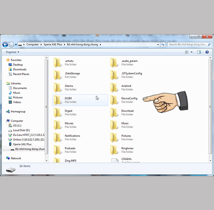Open the Organize menu
The image size is (214, 210).
coord(12,52)
